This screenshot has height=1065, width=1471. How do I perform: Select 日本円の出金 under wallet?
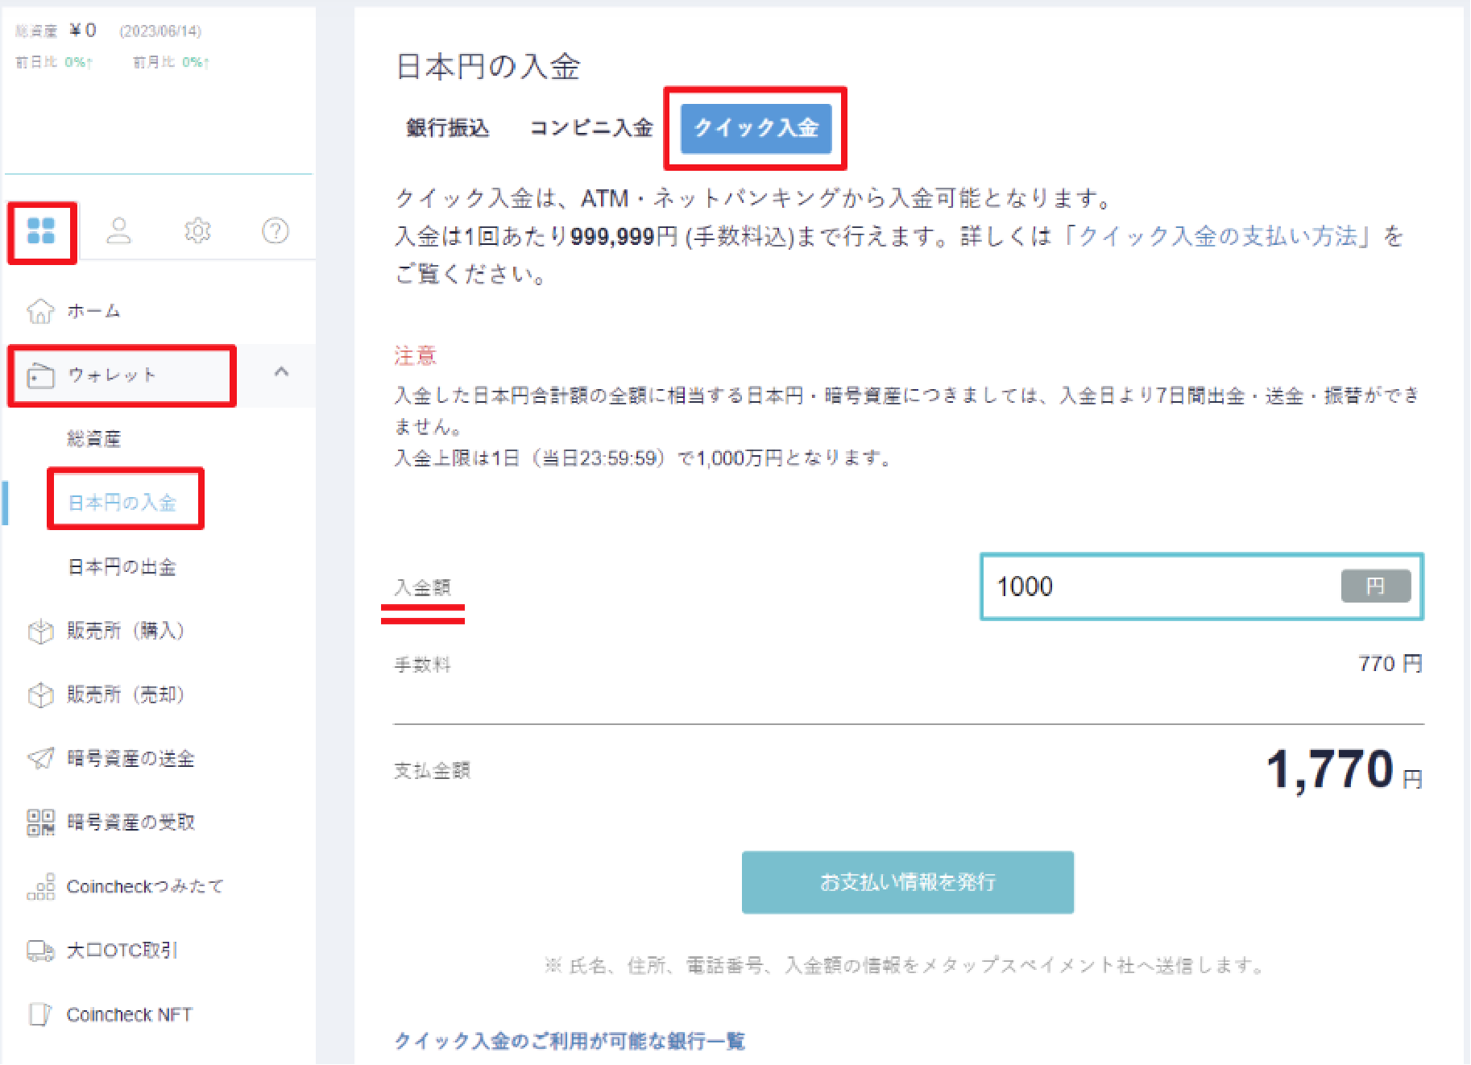coord(122,567)
